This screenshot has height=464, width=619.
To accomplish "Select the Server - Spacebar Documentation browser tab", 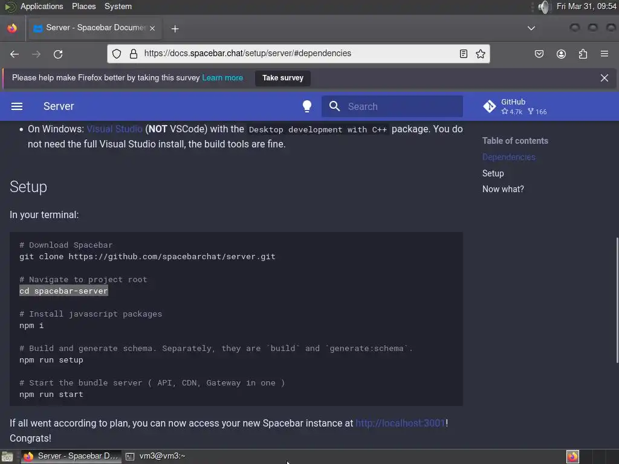I will coord(94,28).
